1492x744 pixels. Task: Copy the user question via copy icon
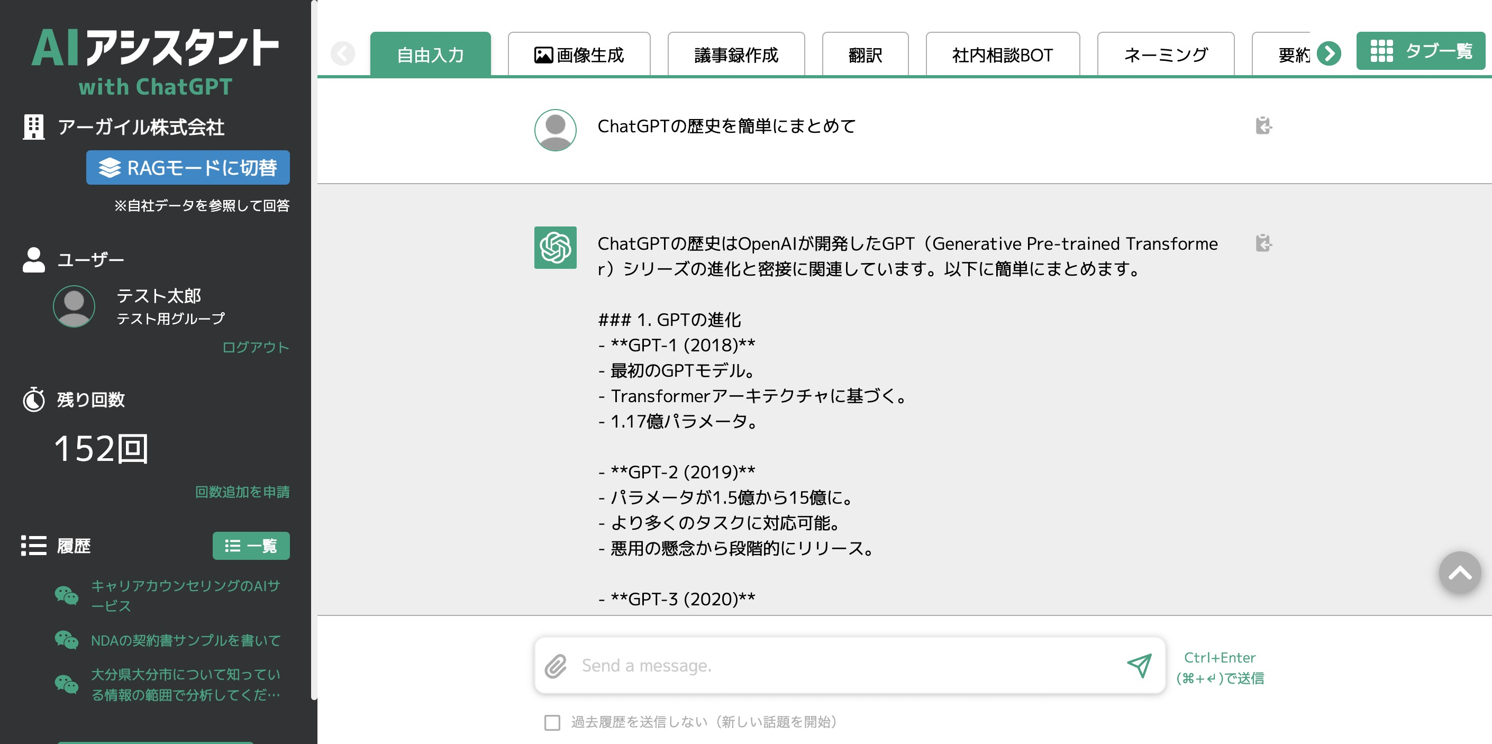1262,126
